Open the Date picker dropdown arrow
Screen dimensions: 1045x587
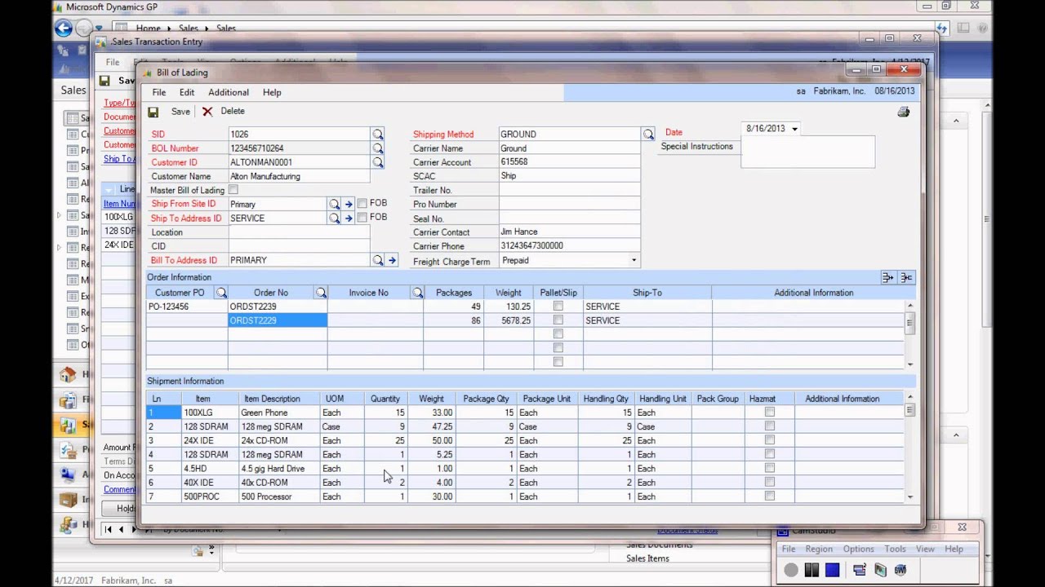[794, 129]
